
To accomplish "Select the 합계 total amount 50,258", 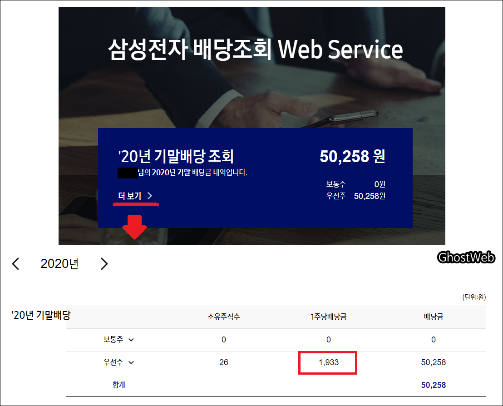I will (x=434, y=385).
